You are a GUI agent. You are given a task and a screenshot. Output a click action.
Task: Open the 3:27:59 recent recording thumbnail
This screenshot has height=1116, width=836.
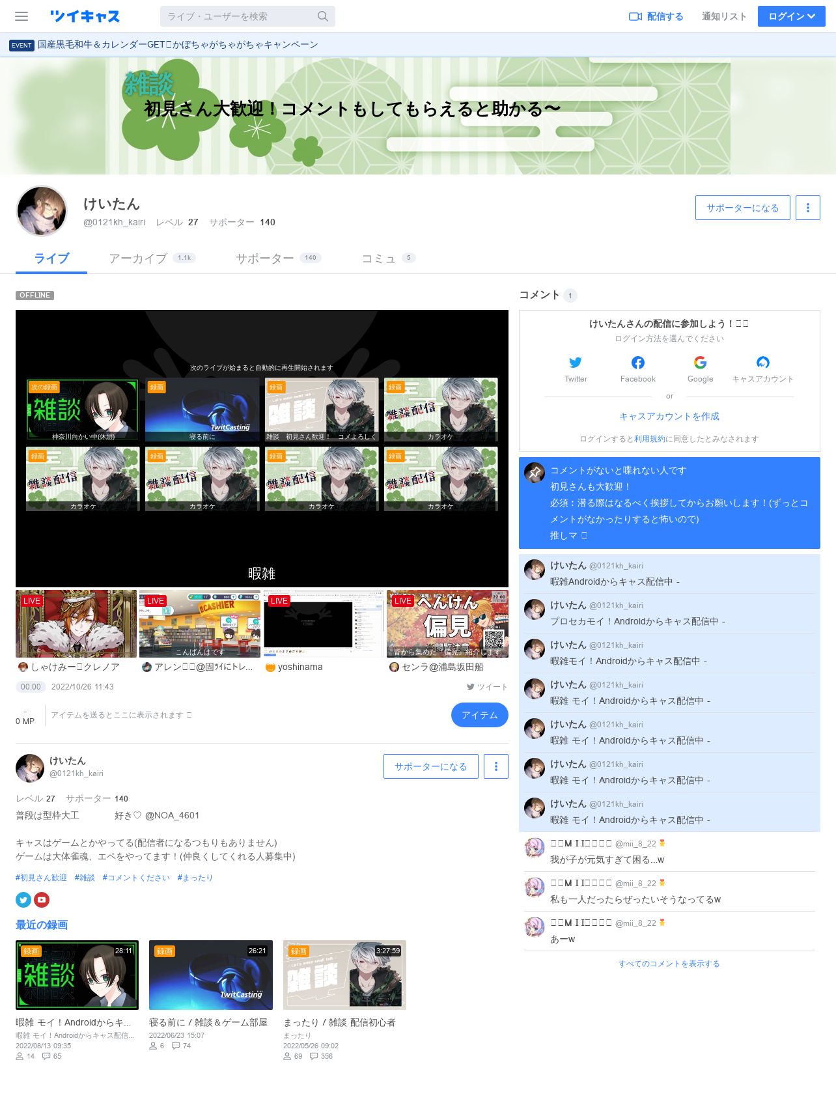click(344, 975)
